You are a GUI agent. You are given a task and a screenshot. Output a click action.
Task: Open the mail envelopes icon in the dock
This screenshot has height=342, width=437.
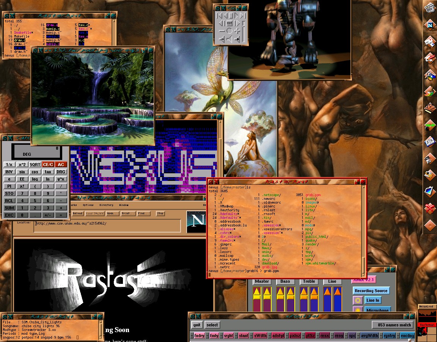pyautogui.click(x=430, y=42)
